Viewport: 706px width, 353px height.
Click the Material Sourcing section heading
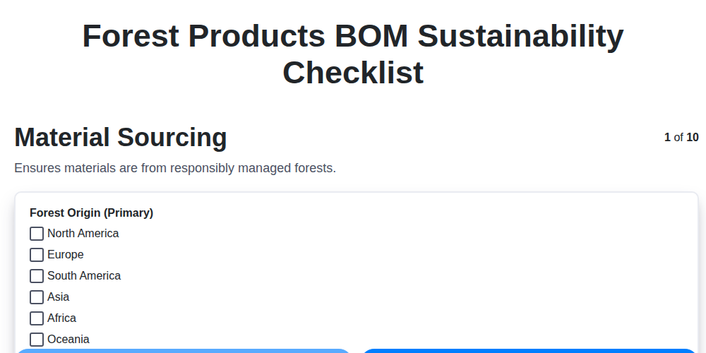click(x=121, y=138)
